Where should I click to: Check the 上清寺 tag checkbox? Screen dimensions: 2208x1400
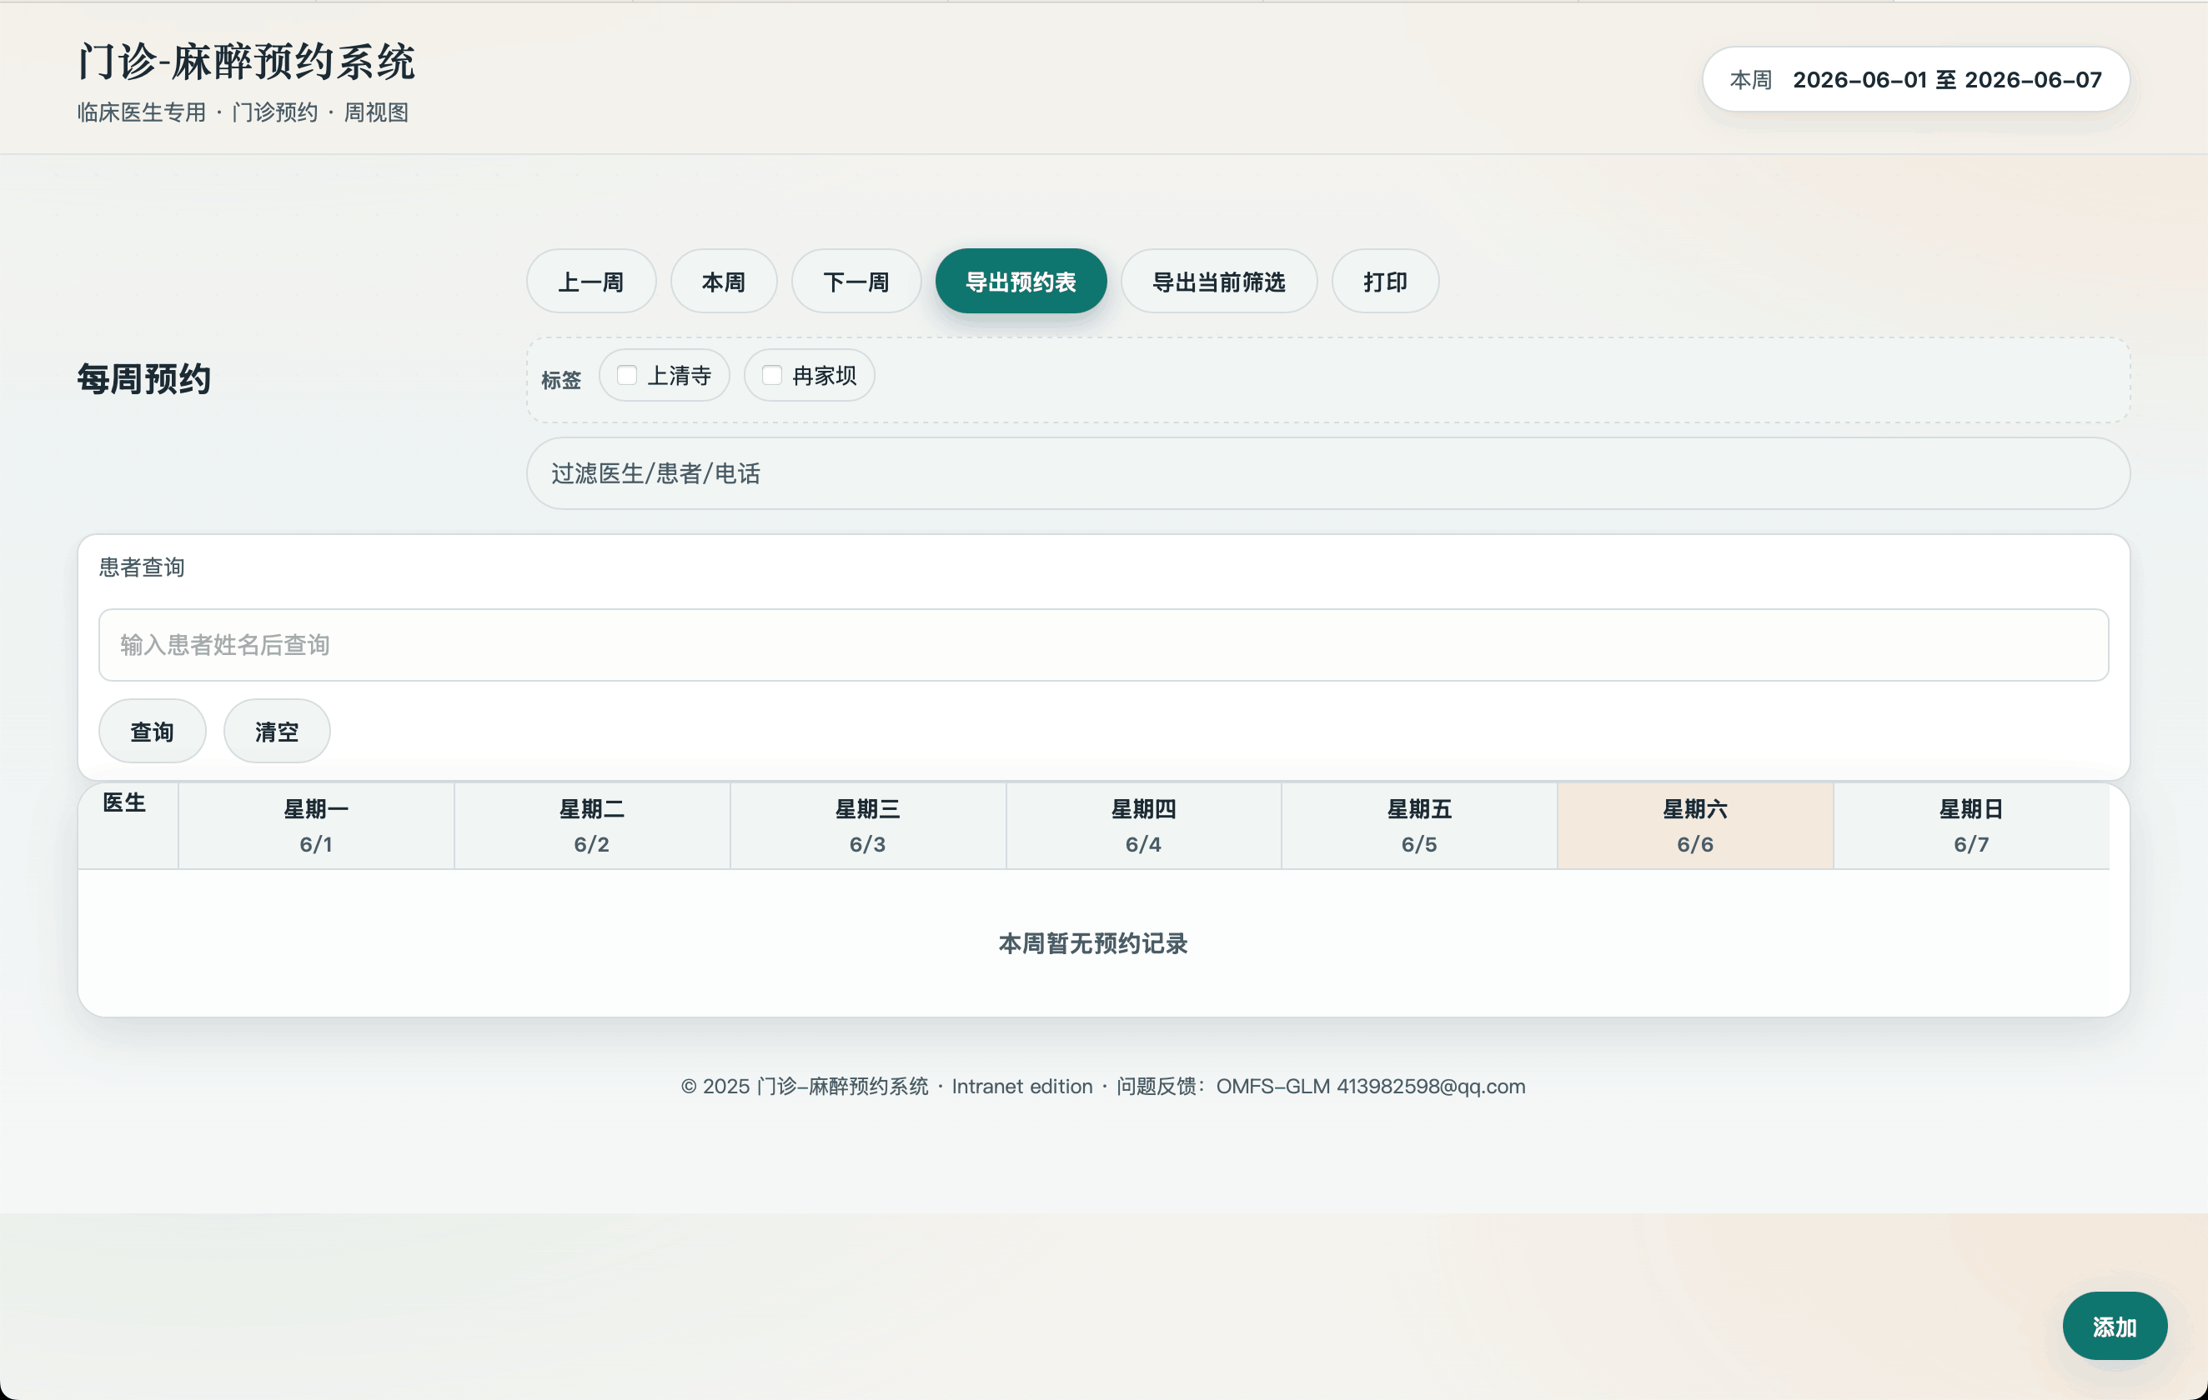627,376
